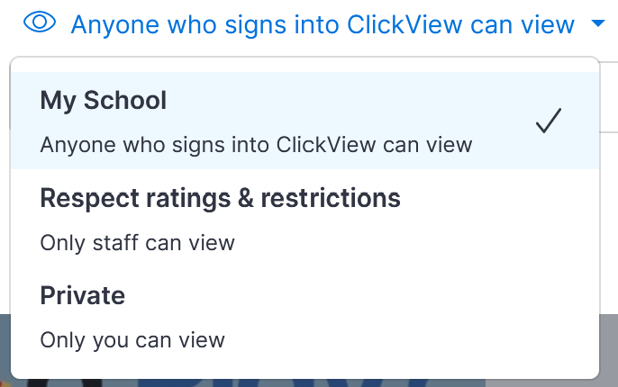Click the bold 'Private' heading
Viewport: 618px width, 387px height.
(x=82, y=295)
